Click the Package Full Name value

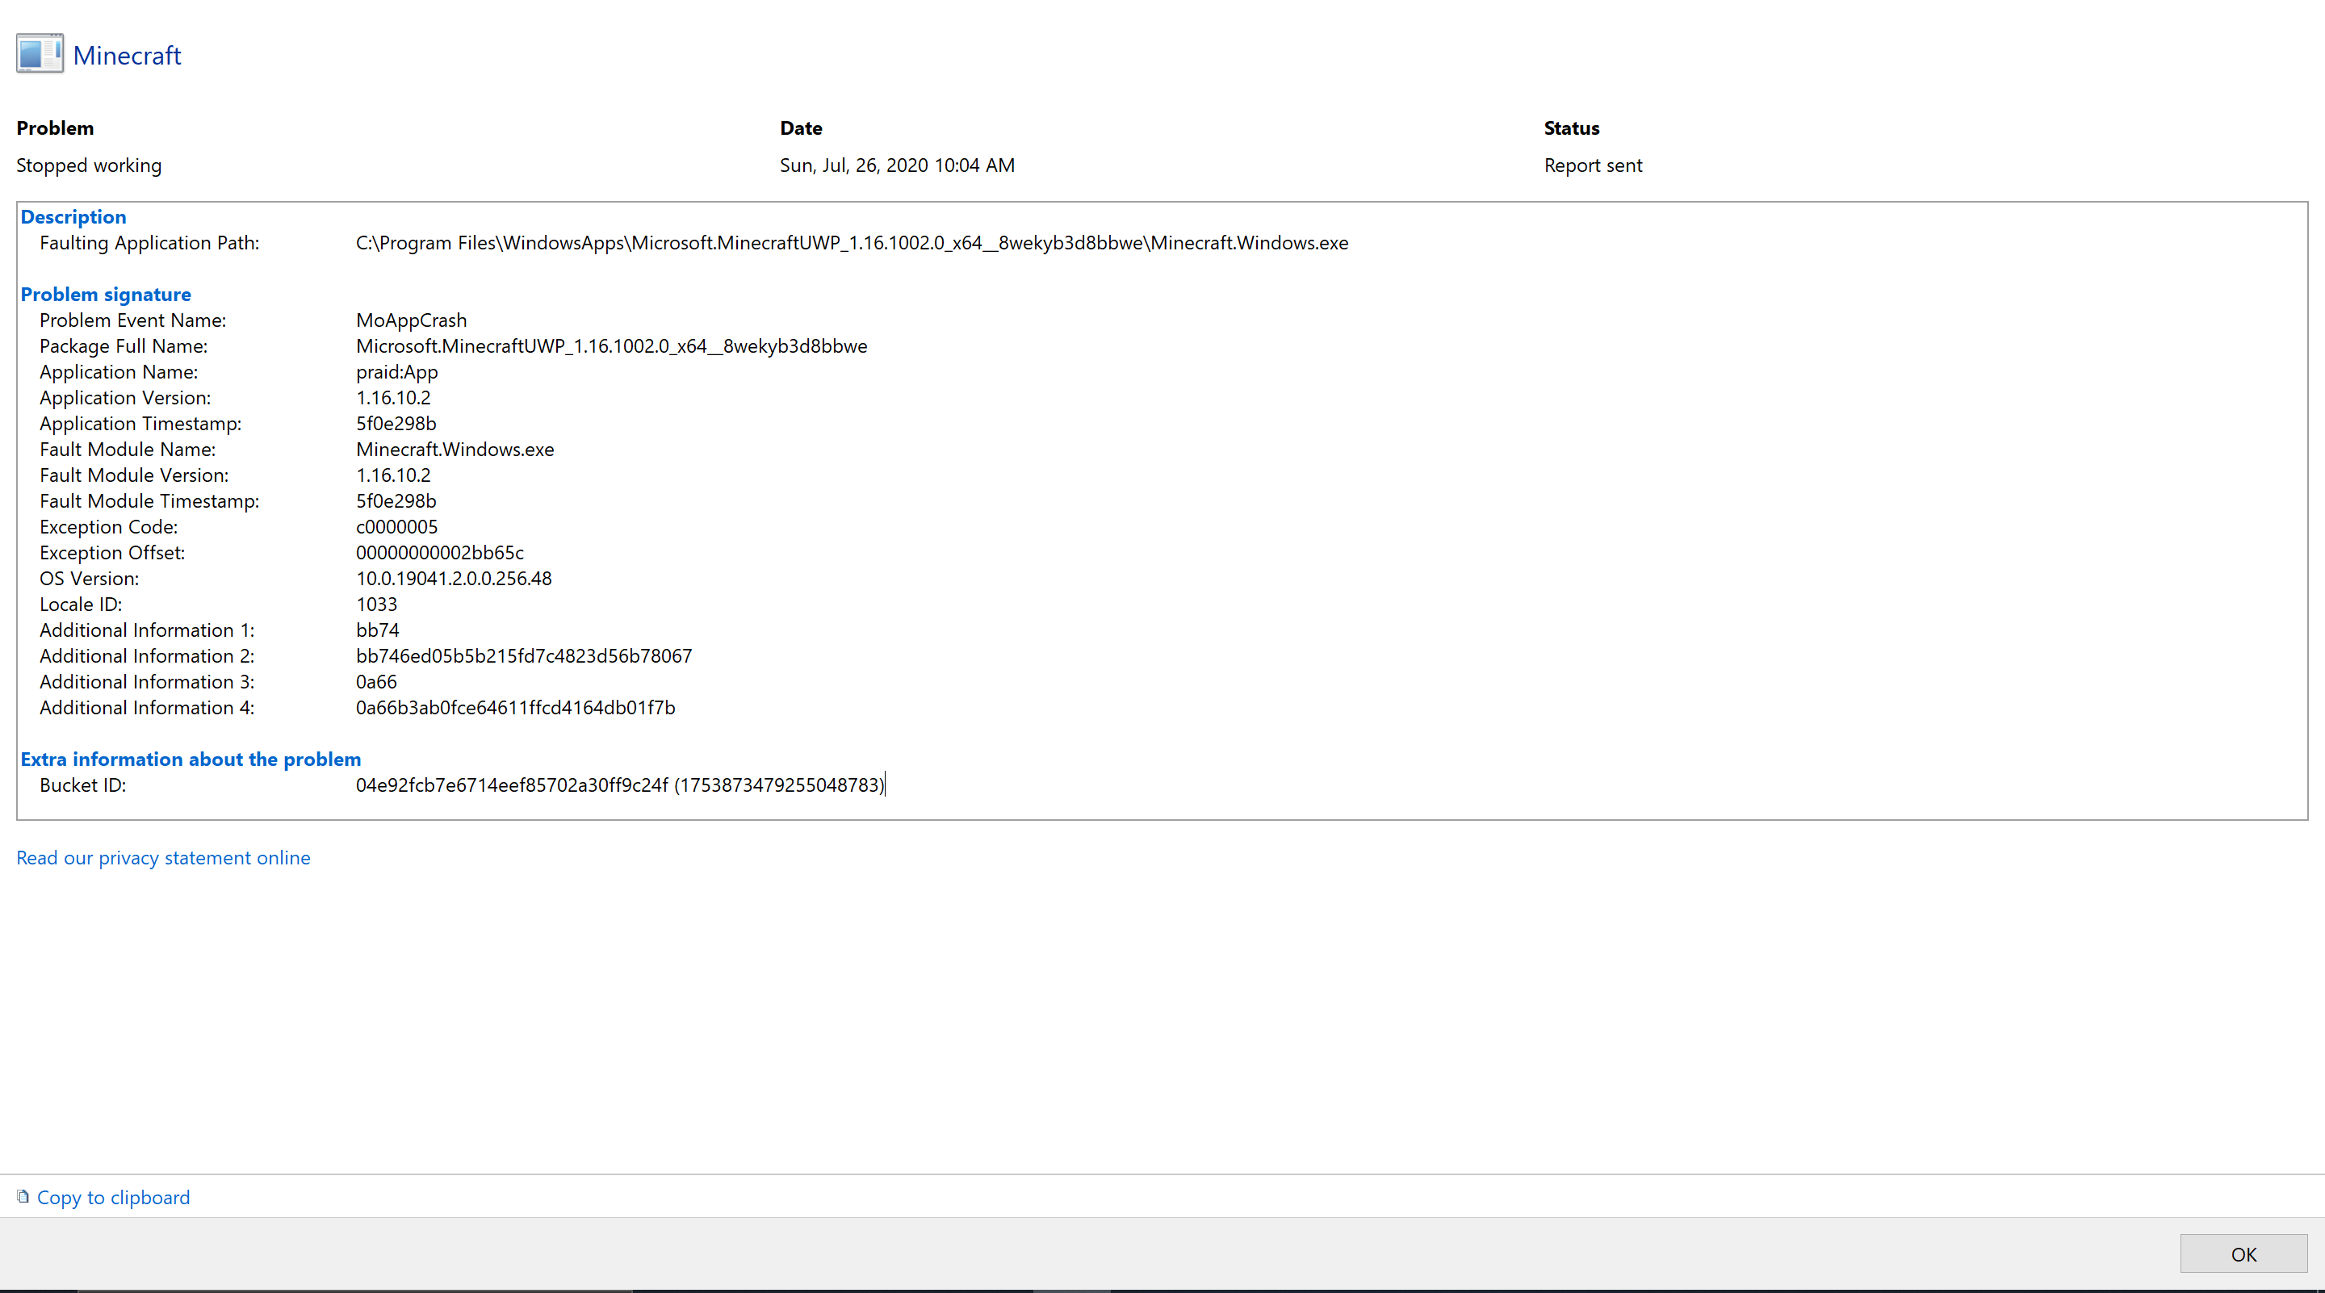click(611, 346)
